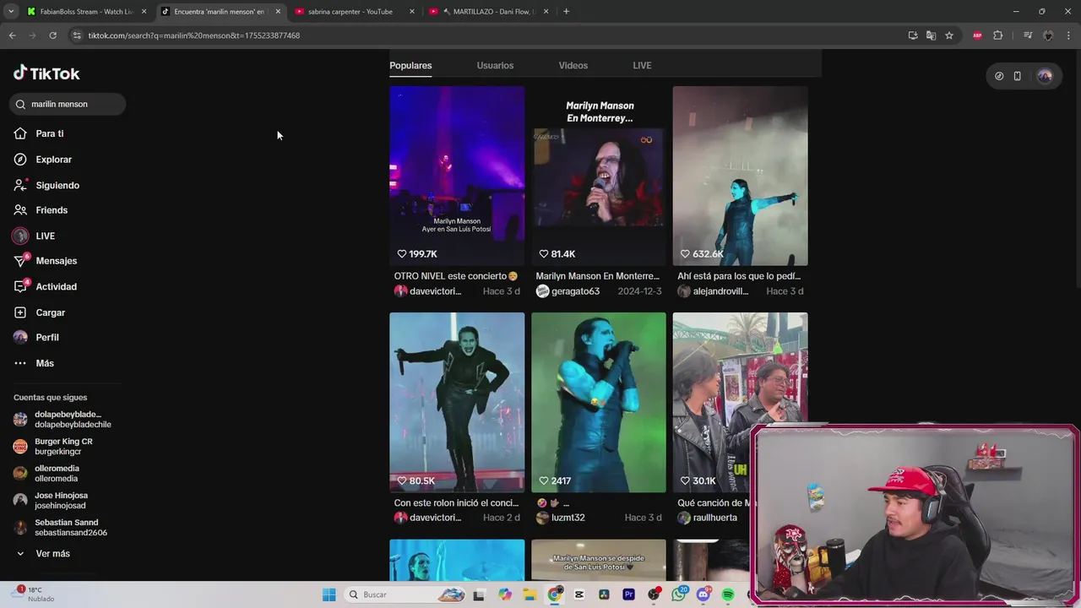Click the translate page icon
Image resolution: width=1081 pixels, height=608 pixels.
(x=931, y=35)
